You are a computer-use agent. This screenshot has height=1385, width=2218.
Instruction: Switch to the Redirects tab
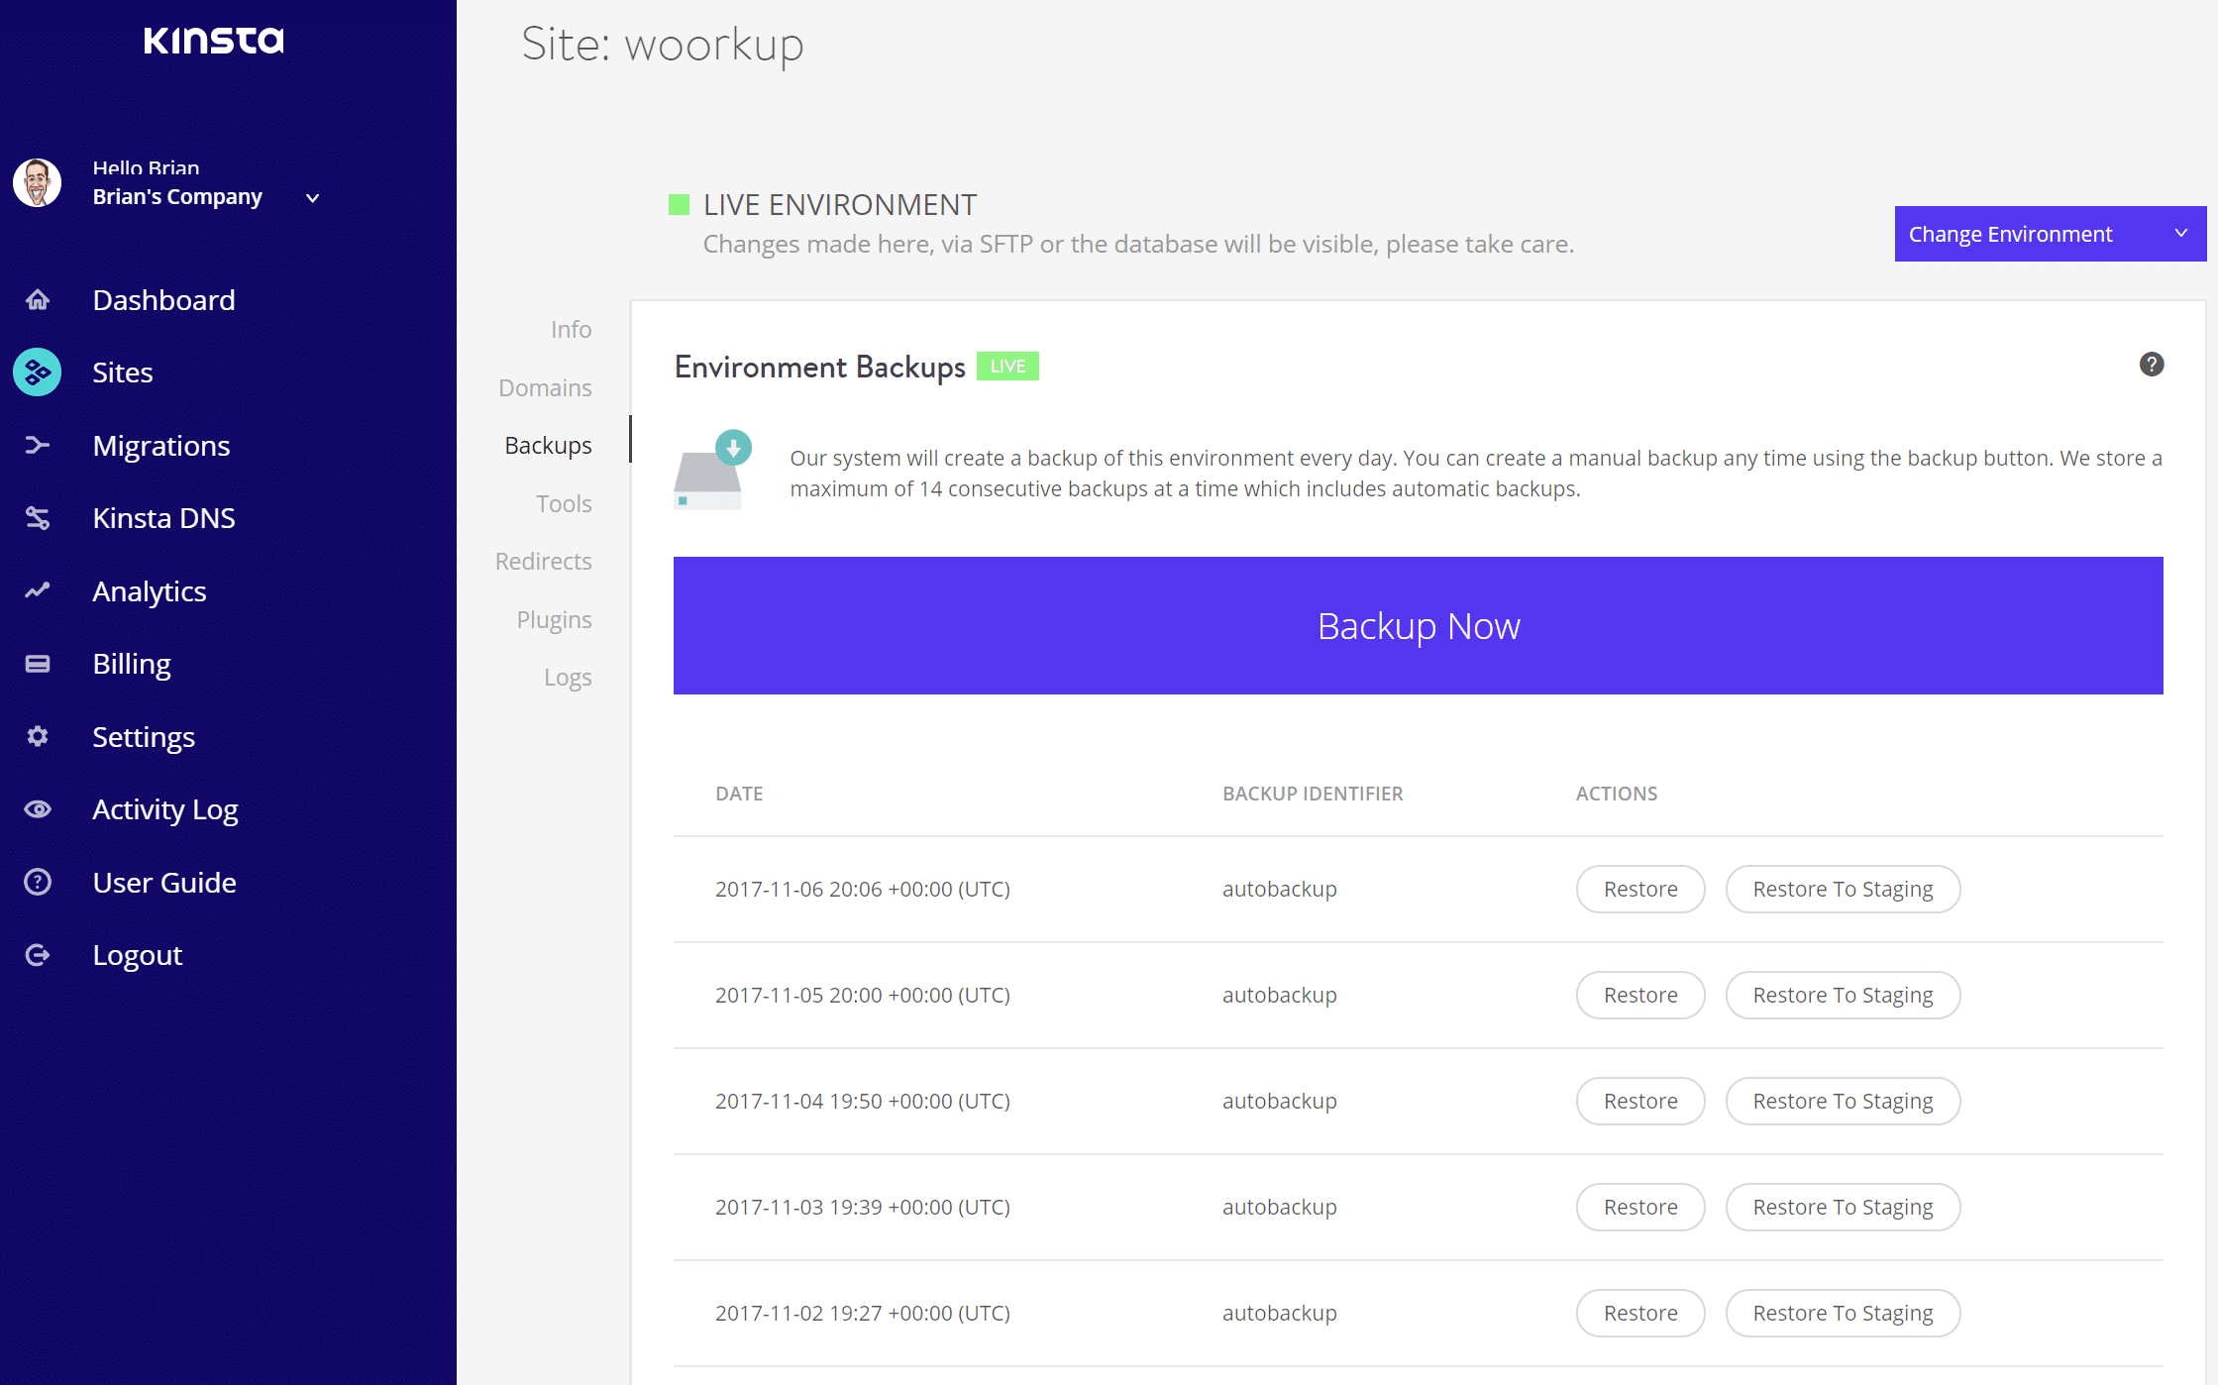[x=544, y=561]
